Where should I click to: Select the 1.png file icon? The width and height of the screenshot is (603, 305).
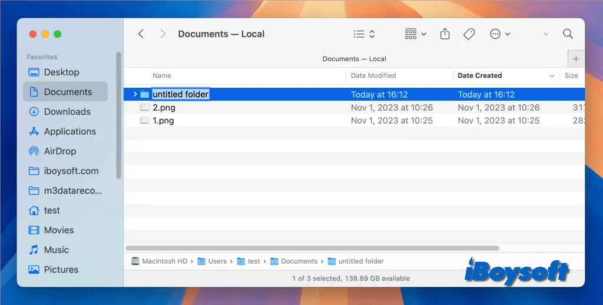(145, 120)
